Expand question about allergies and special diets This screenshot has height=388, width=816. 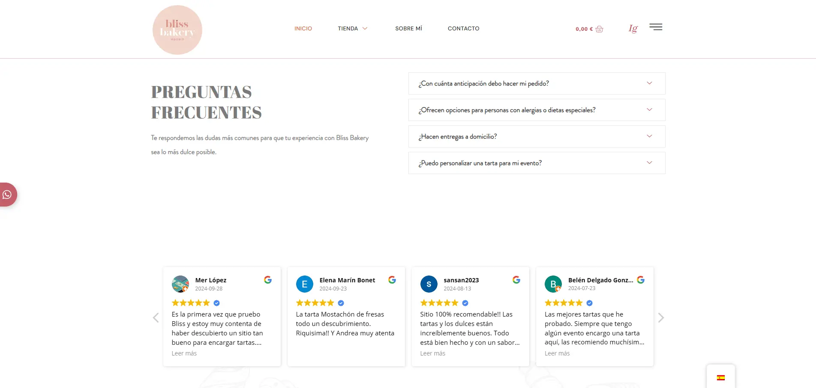point(537,110)
